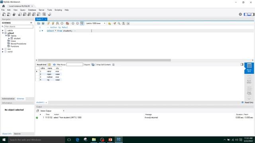Click the rollback transaction icon
Screen dimensions: 255x143
point(77,23)
